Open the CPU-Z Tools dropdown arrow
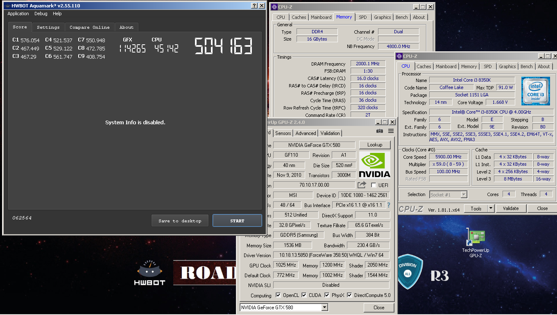 click(491, 208)
